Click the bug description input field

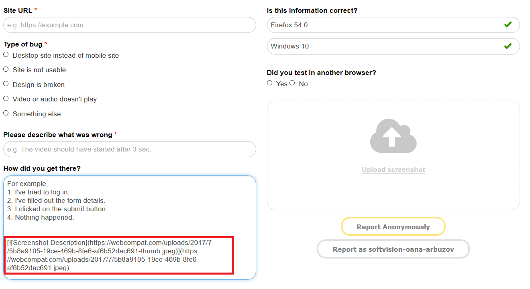point(129,149)
